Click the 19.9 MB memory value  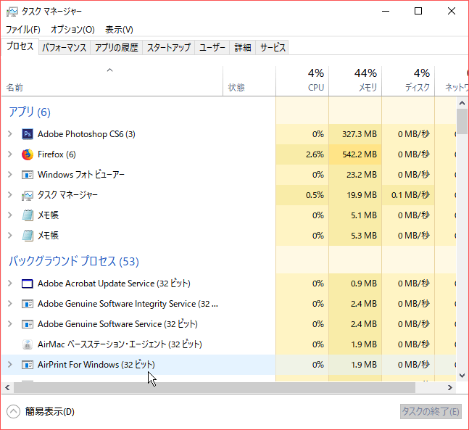pyautogui.click(x=362, y=195)
